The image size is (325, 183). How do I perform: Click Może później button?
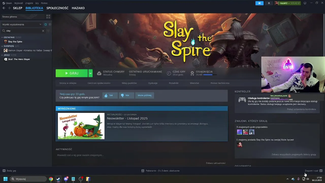[144, 95]
